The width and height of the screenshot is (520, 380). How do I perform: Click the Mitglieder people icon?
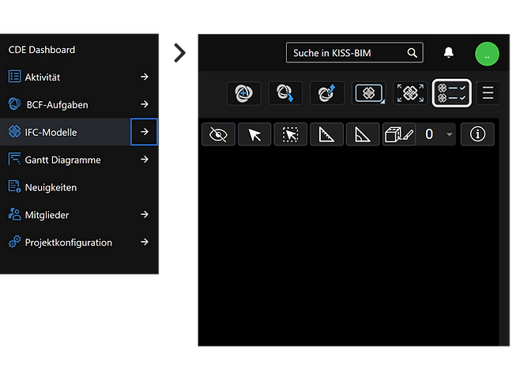pos(14,214)
